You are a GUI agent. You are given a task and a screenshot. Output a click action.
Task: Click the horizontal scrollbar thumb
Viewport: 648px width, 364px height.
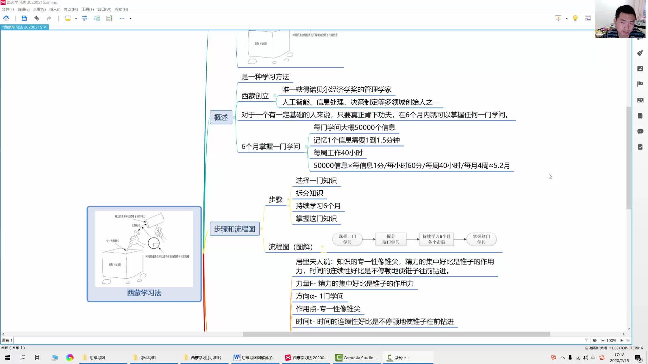point(396,334)
